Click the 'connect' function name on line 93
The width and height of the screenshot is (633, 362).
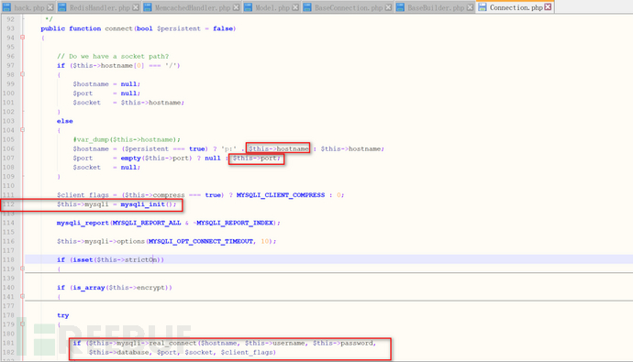(x=118, y=28)
